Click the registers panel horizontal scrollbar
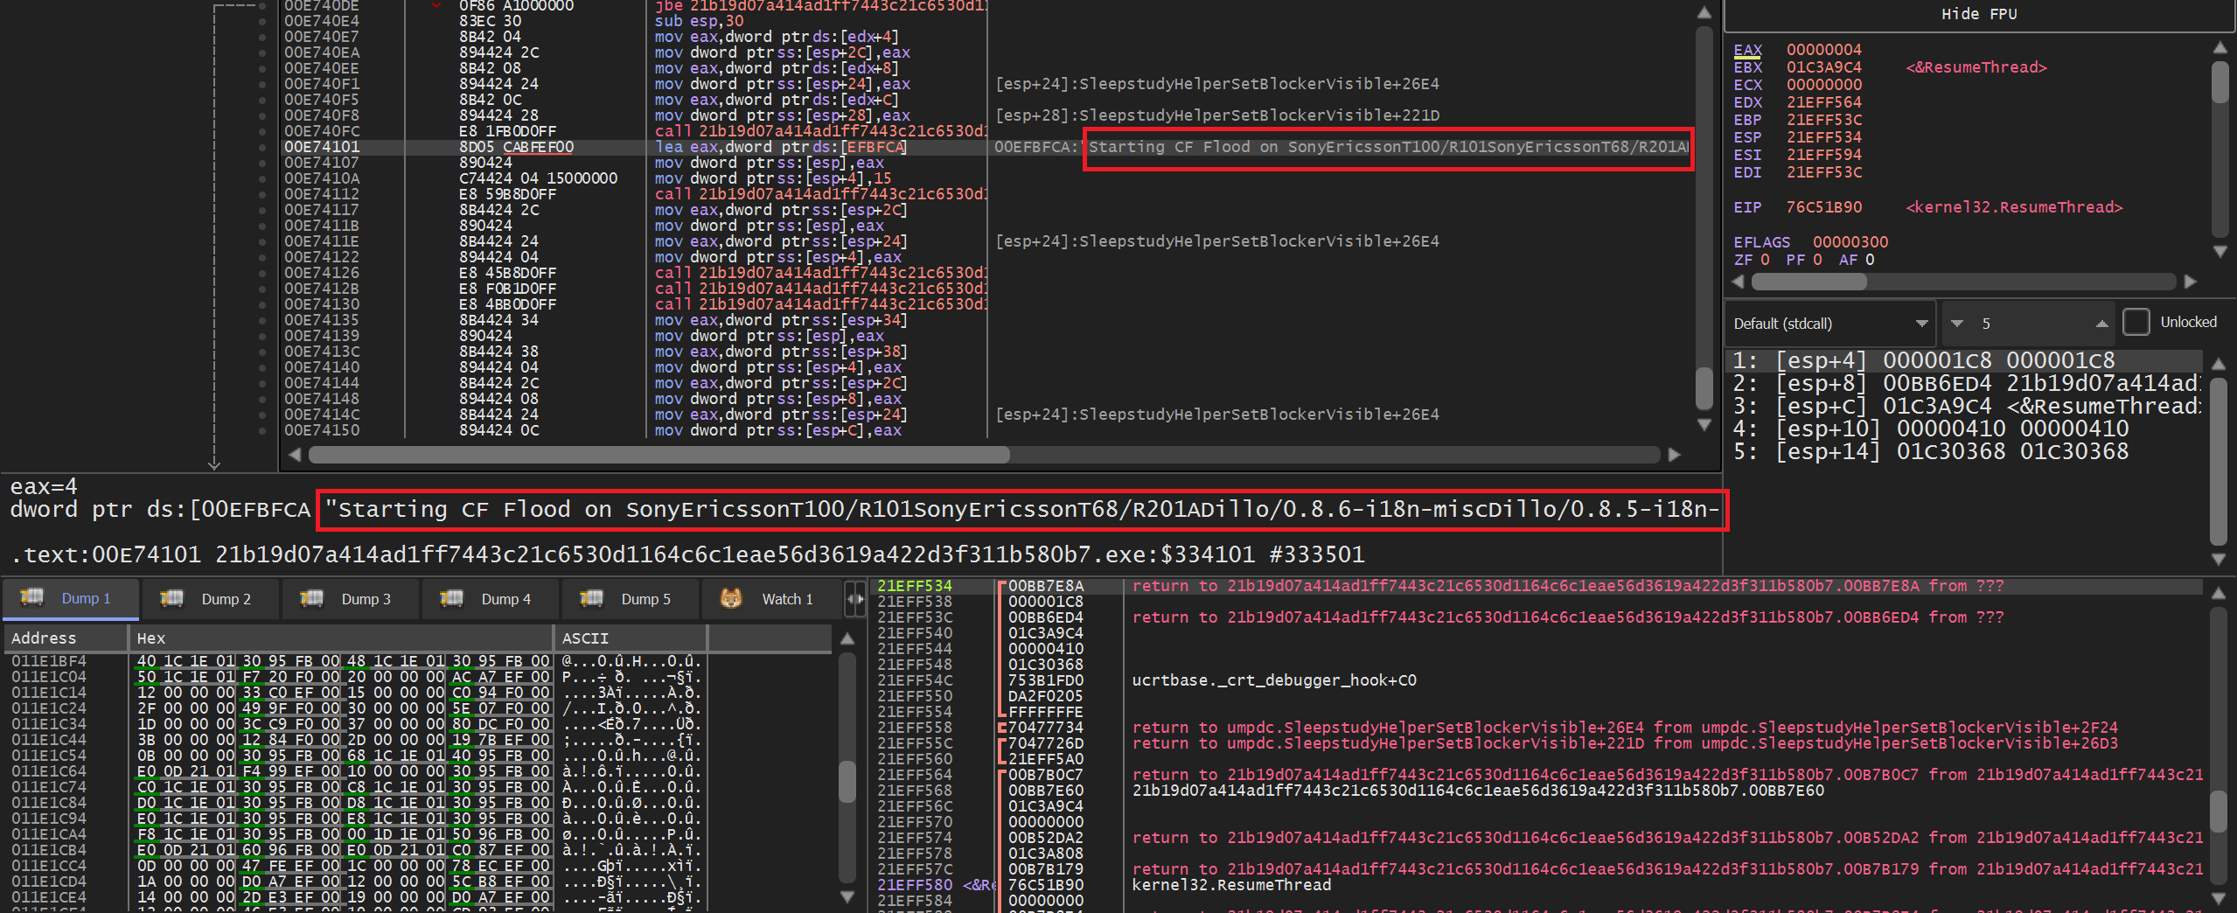This screenshot has width=2237, height=913. (x=1963, y=282)
